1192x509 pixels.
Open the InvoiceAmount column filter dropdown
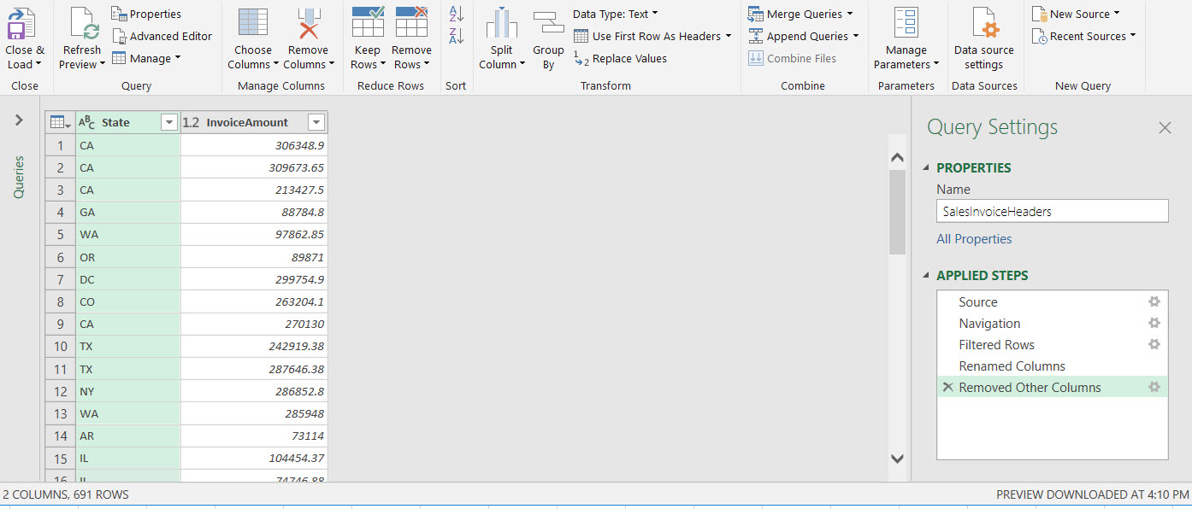[x=316, y=122]
